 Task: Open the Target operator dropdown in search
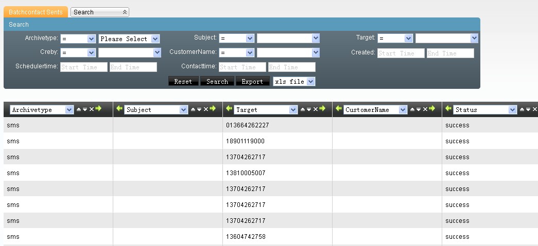pyautogui.click(x=395, y=39)
